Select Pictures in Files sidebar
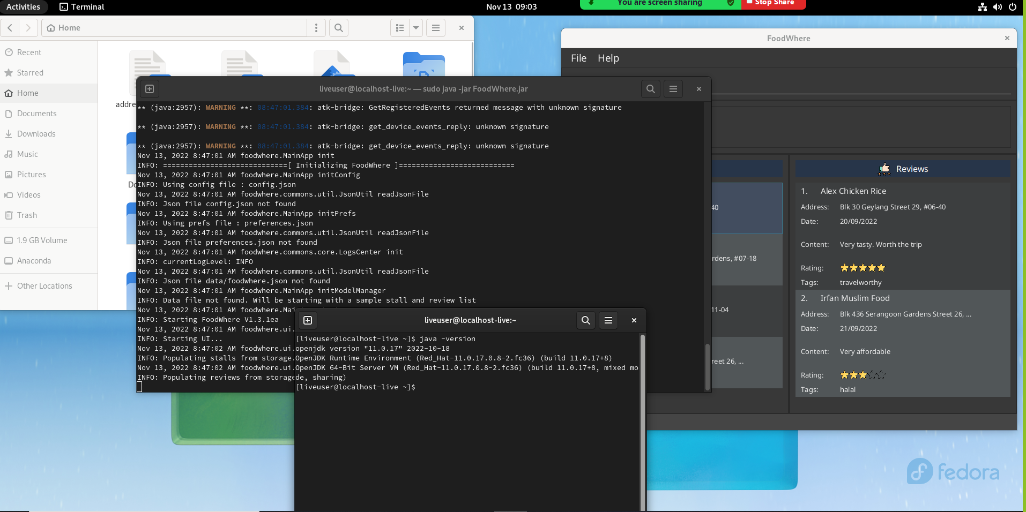Viewport: 1026px width, 512px height. point(49,175)
